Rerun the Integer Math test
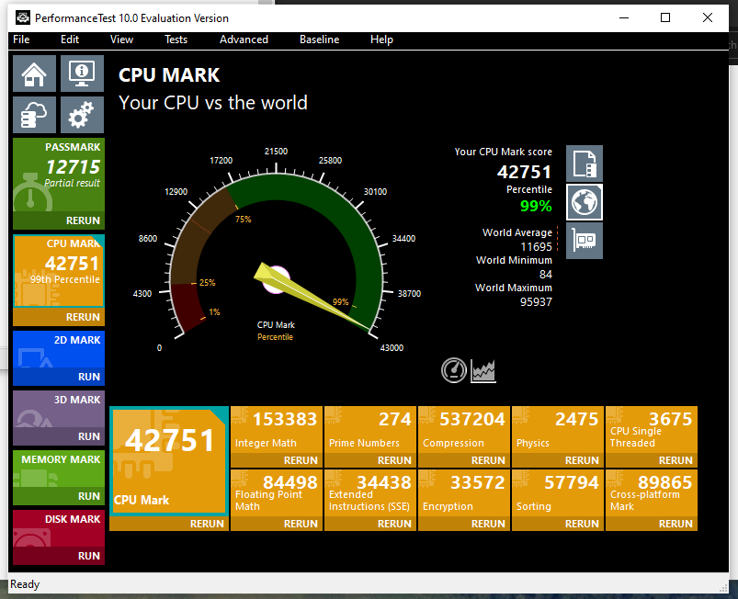738x599 pixels. coord(277,460)
